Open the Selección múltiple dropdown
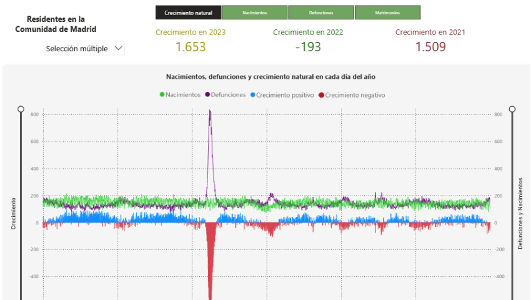 (84, 49)
